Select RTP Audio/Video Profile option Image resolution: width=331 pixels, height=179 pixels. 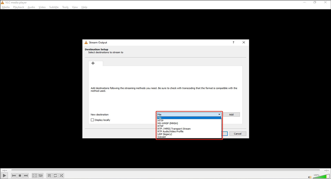pos(189,131)
